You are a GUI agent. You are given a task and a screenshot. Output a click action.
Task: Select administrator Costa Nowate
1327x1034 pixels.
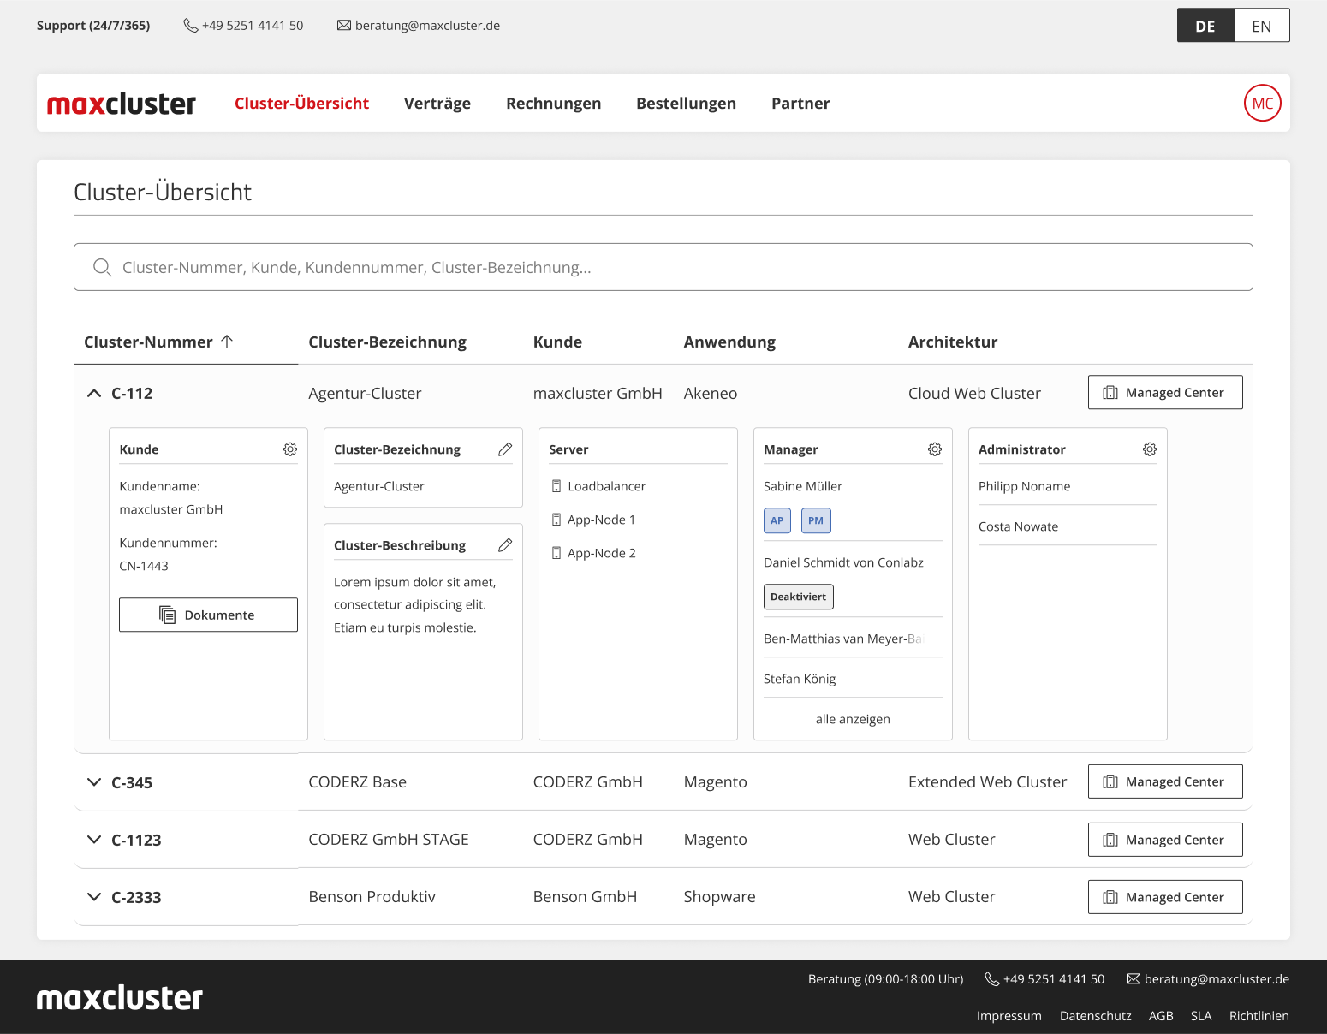1018,526
